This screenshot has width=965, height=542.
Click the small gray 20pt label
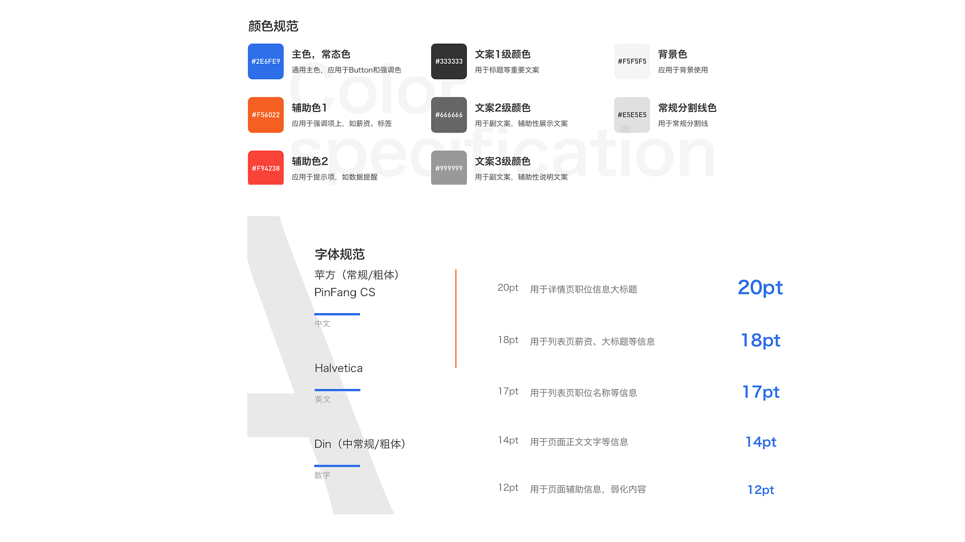[508, 288]
